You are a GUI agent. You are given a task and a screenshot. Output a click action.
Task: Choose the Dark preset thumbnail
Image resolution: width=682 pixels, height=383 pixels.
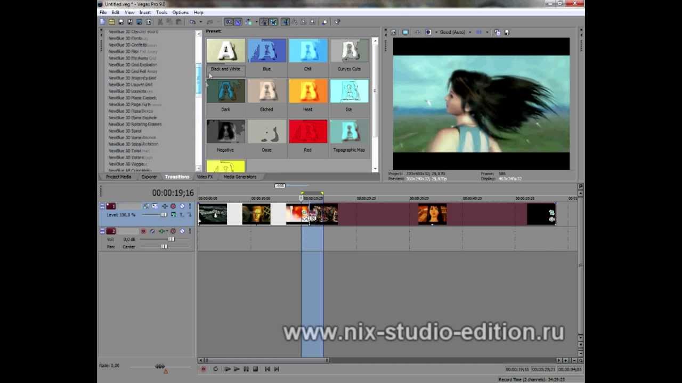click(225, 91)
